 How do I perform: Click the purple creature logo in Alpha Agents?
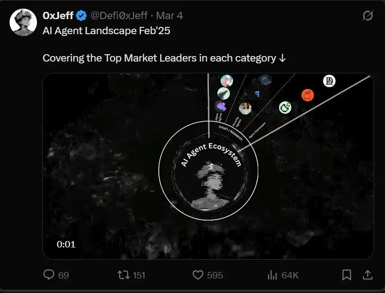point(221,107)
